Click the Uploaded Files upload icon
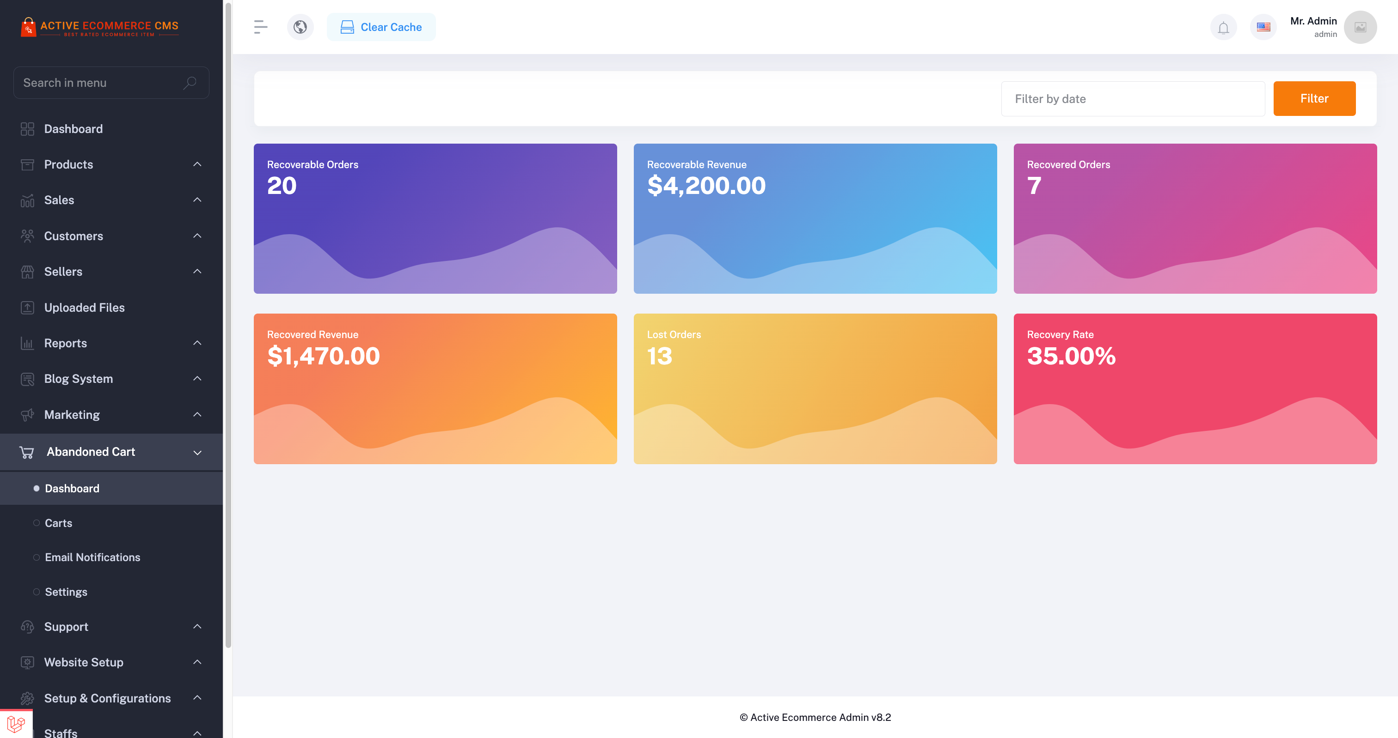 click(x=27, y=308)
